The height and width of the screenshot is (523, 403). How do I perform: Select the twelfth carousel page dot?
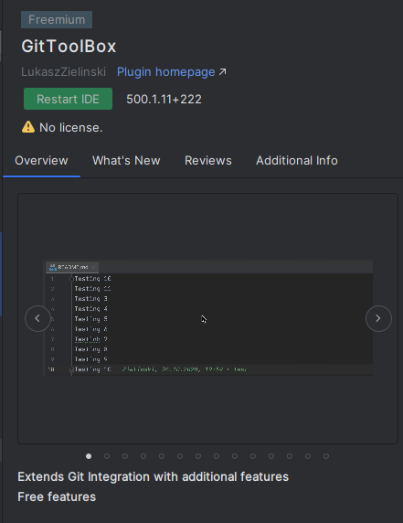point(290,456)
